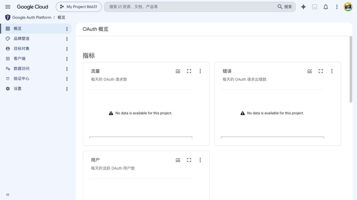Click the 概览 dashboard icon in sidebar

pos(8,29)
